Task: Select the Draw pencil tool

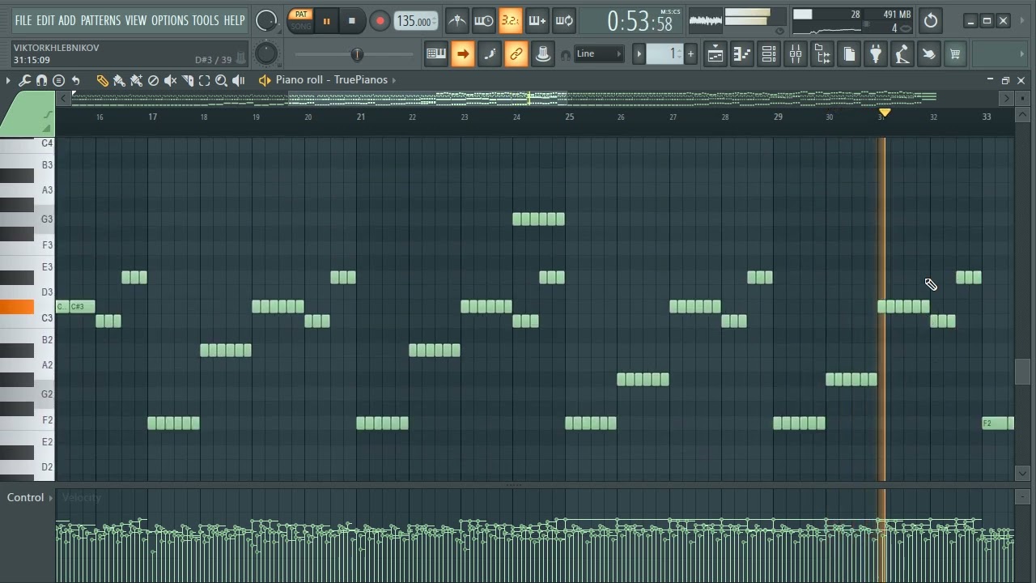Action: click(x=103, y=80)
